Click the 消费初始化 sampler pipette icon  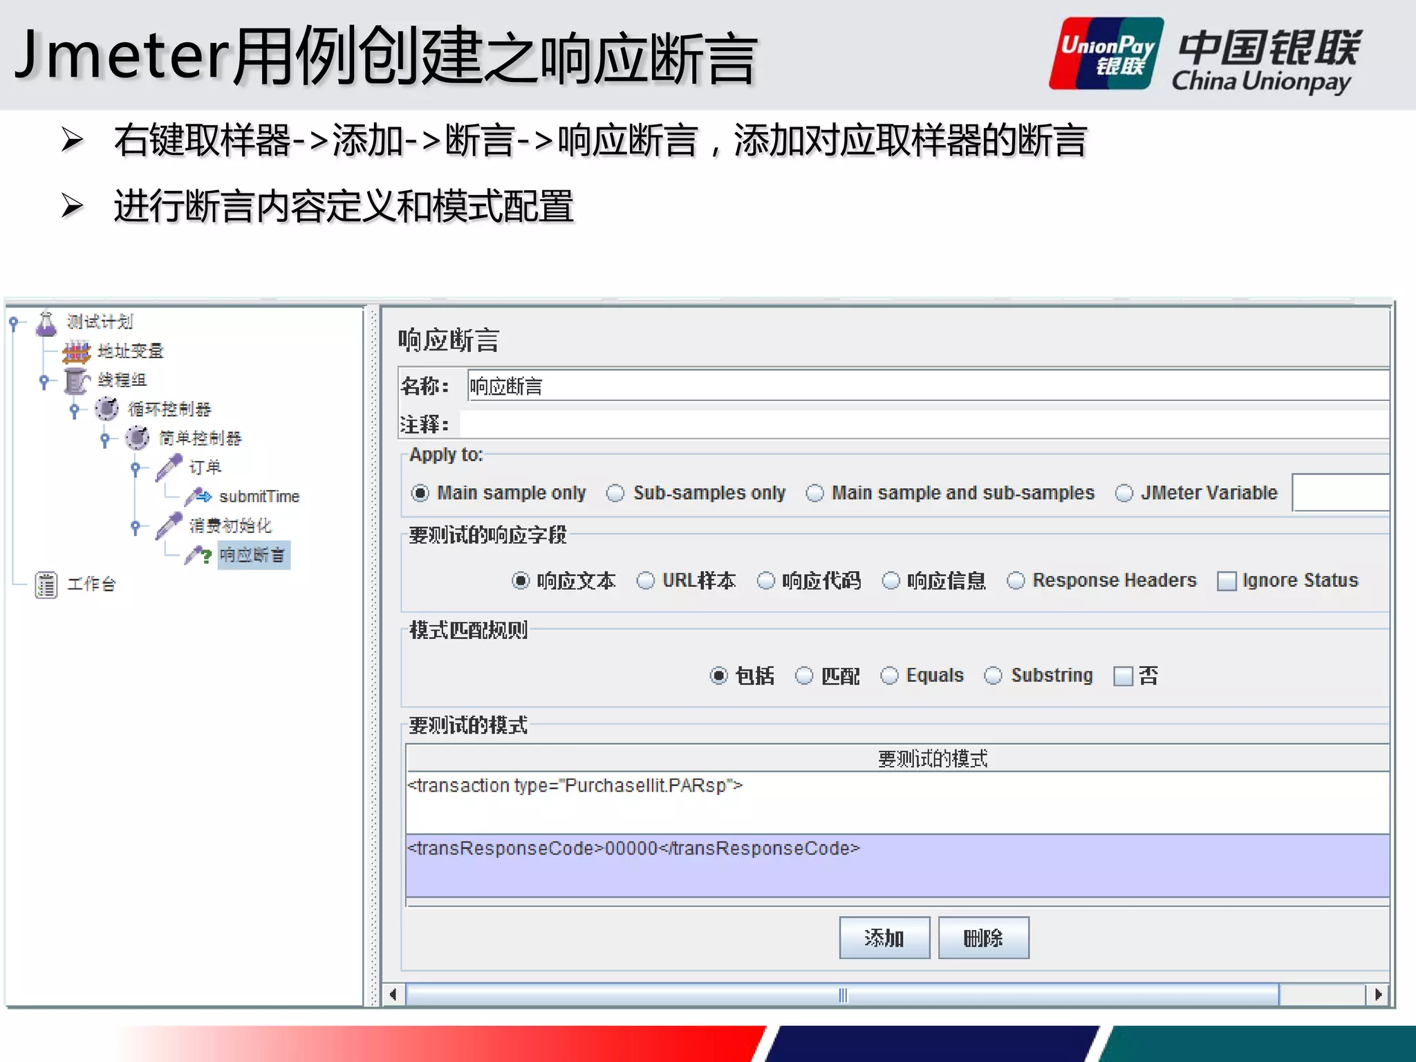[169, 525]
